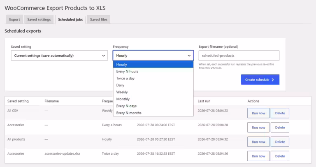
Task: Click the Twice a day frequency cell
Action: pyautogui.click(x=110, y=153)
